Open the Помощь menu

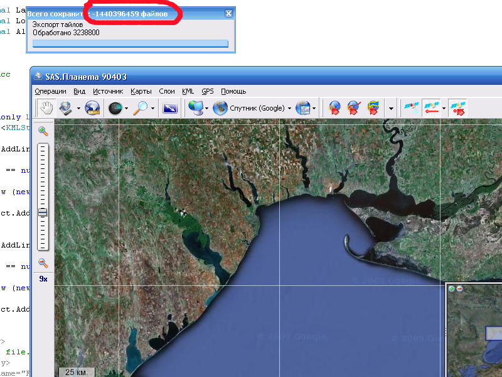click(x=233, y=91)
